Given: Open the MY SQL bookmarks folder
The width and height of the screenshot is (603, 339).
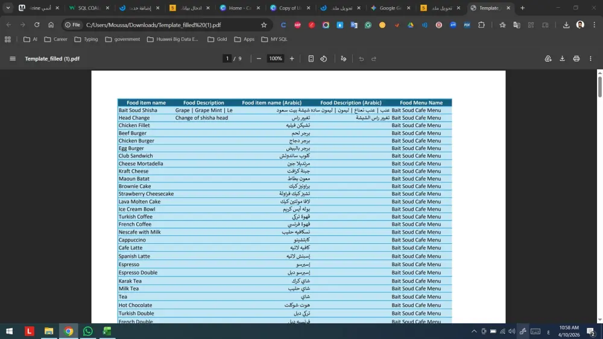Looking at the screenshot, I should (x=274, y=39).
